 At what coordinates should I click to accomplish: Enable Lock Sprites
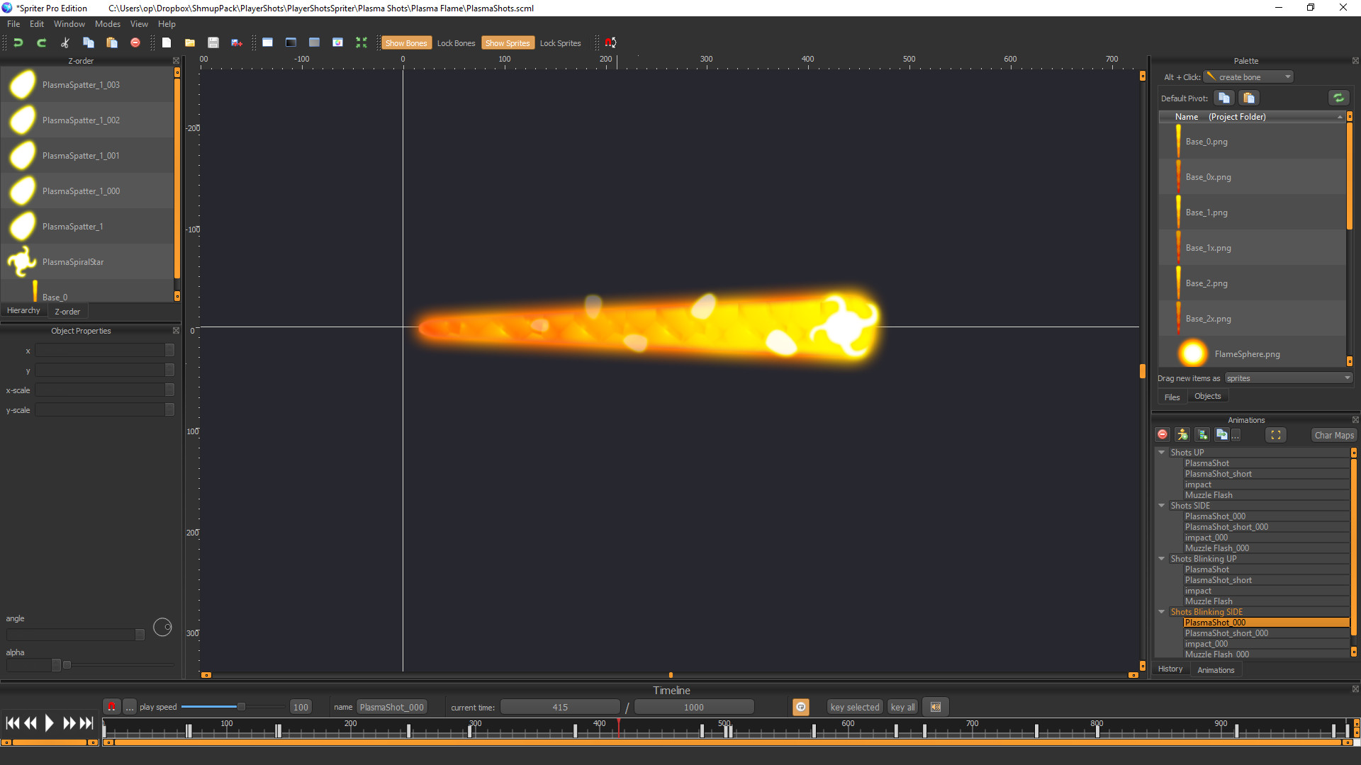[x=560, y=42]
